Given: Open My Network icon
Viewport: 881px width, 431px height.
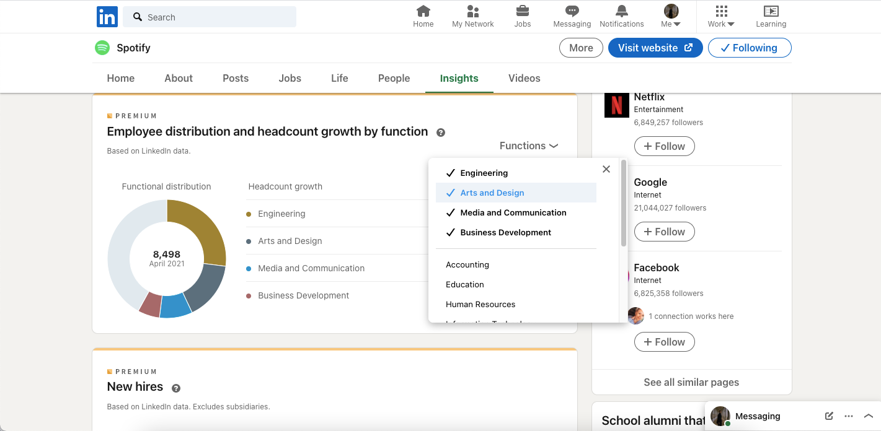Looking at the screenshot, I should (x=473, y=11).
